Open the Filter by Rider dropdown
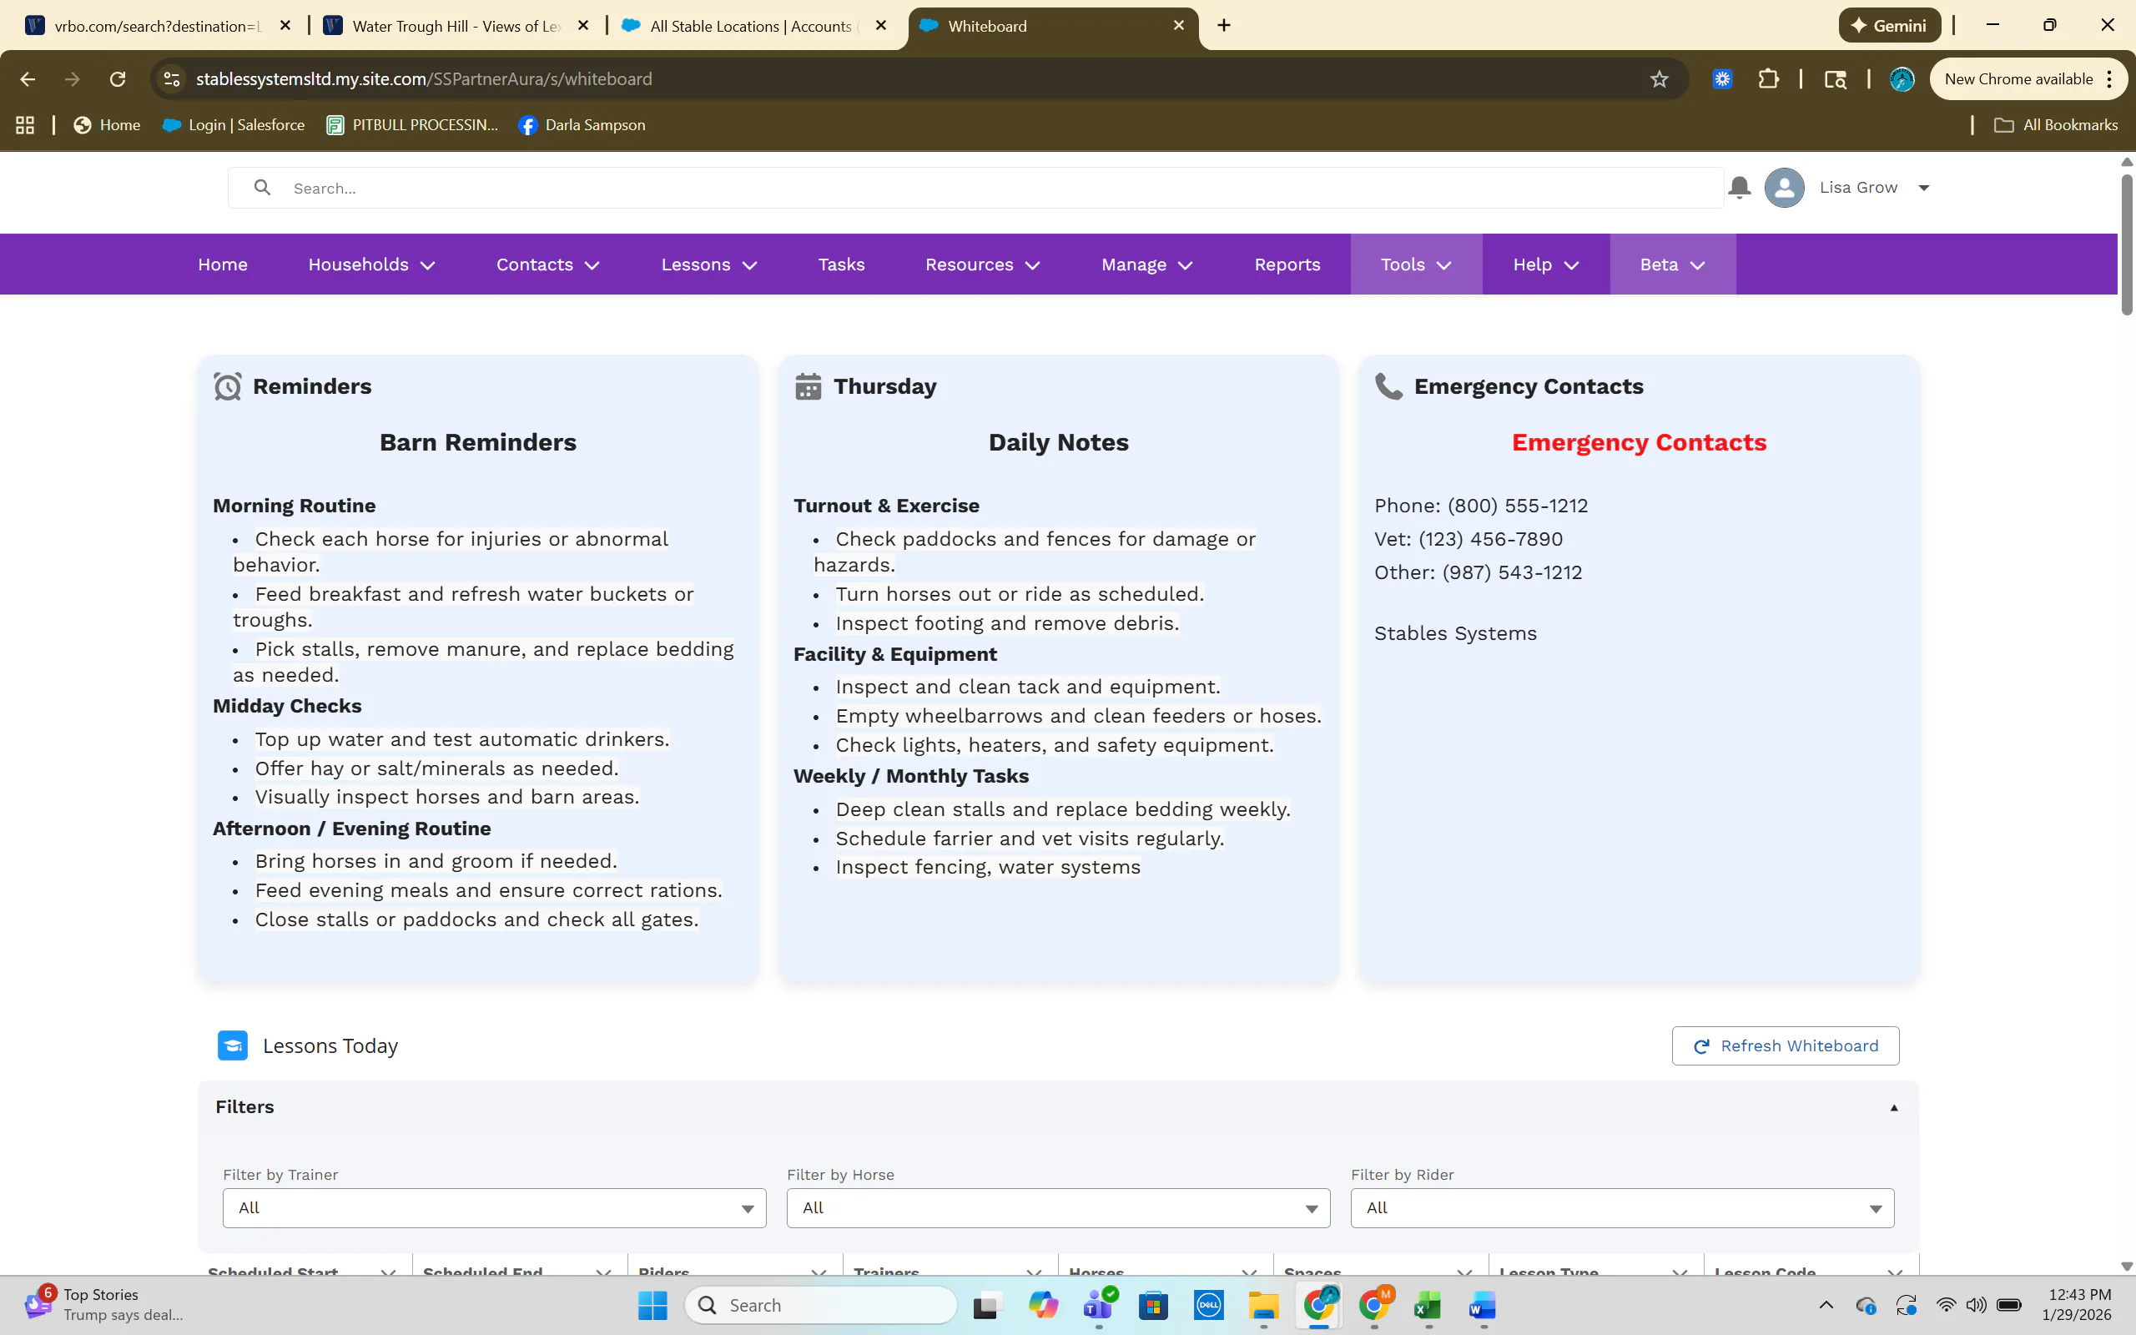This screenshot has width=2136, height=1335. [x=1622, y=1208]
